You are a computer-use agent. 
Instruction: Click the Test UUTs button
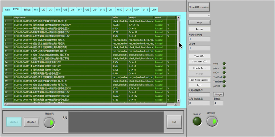click(x=199, y=56)
